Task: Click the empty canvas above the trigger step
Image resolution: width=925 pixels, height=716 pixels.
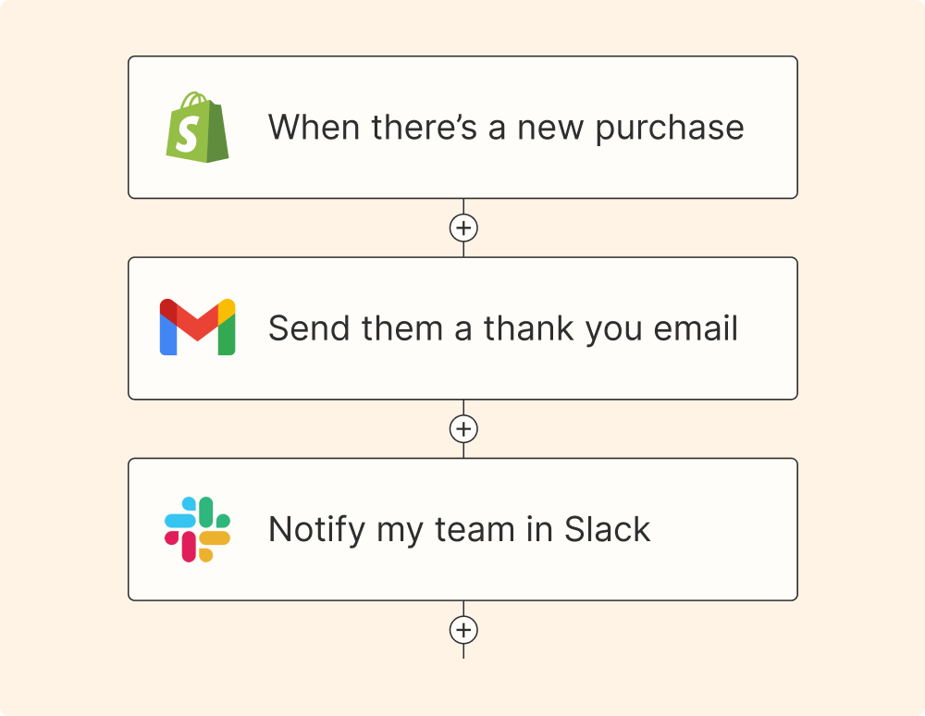Action: pos(463,28)
